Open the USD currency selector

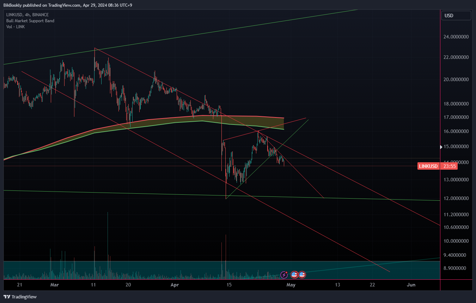(456, 16)
